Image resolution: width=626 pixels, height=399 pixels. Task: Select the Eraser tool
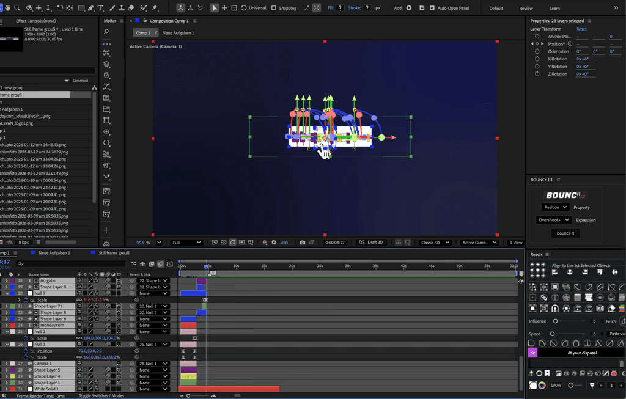coord(131,8)
